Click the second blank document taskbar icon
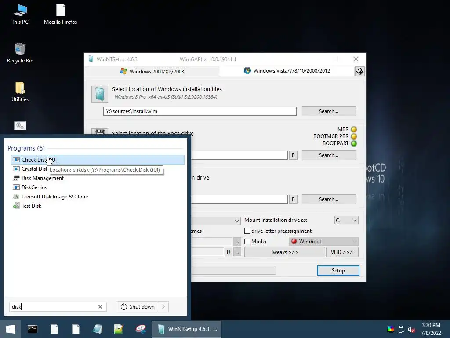 76,329
